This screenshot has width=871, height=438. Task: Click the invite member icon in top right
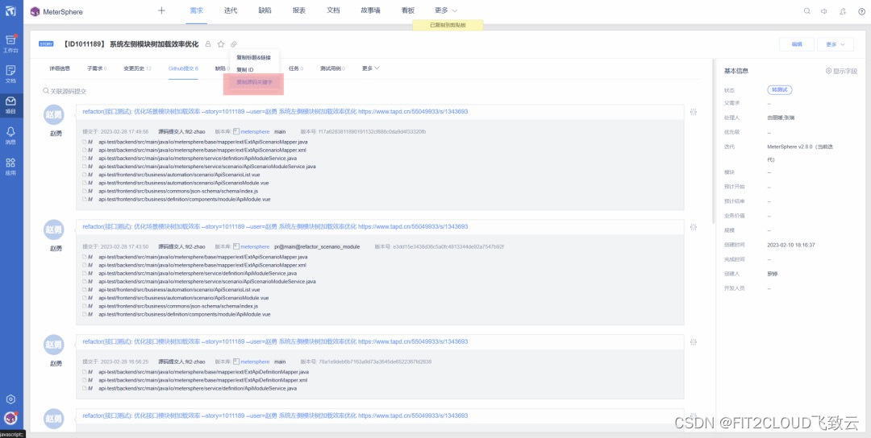pos(844,11)
